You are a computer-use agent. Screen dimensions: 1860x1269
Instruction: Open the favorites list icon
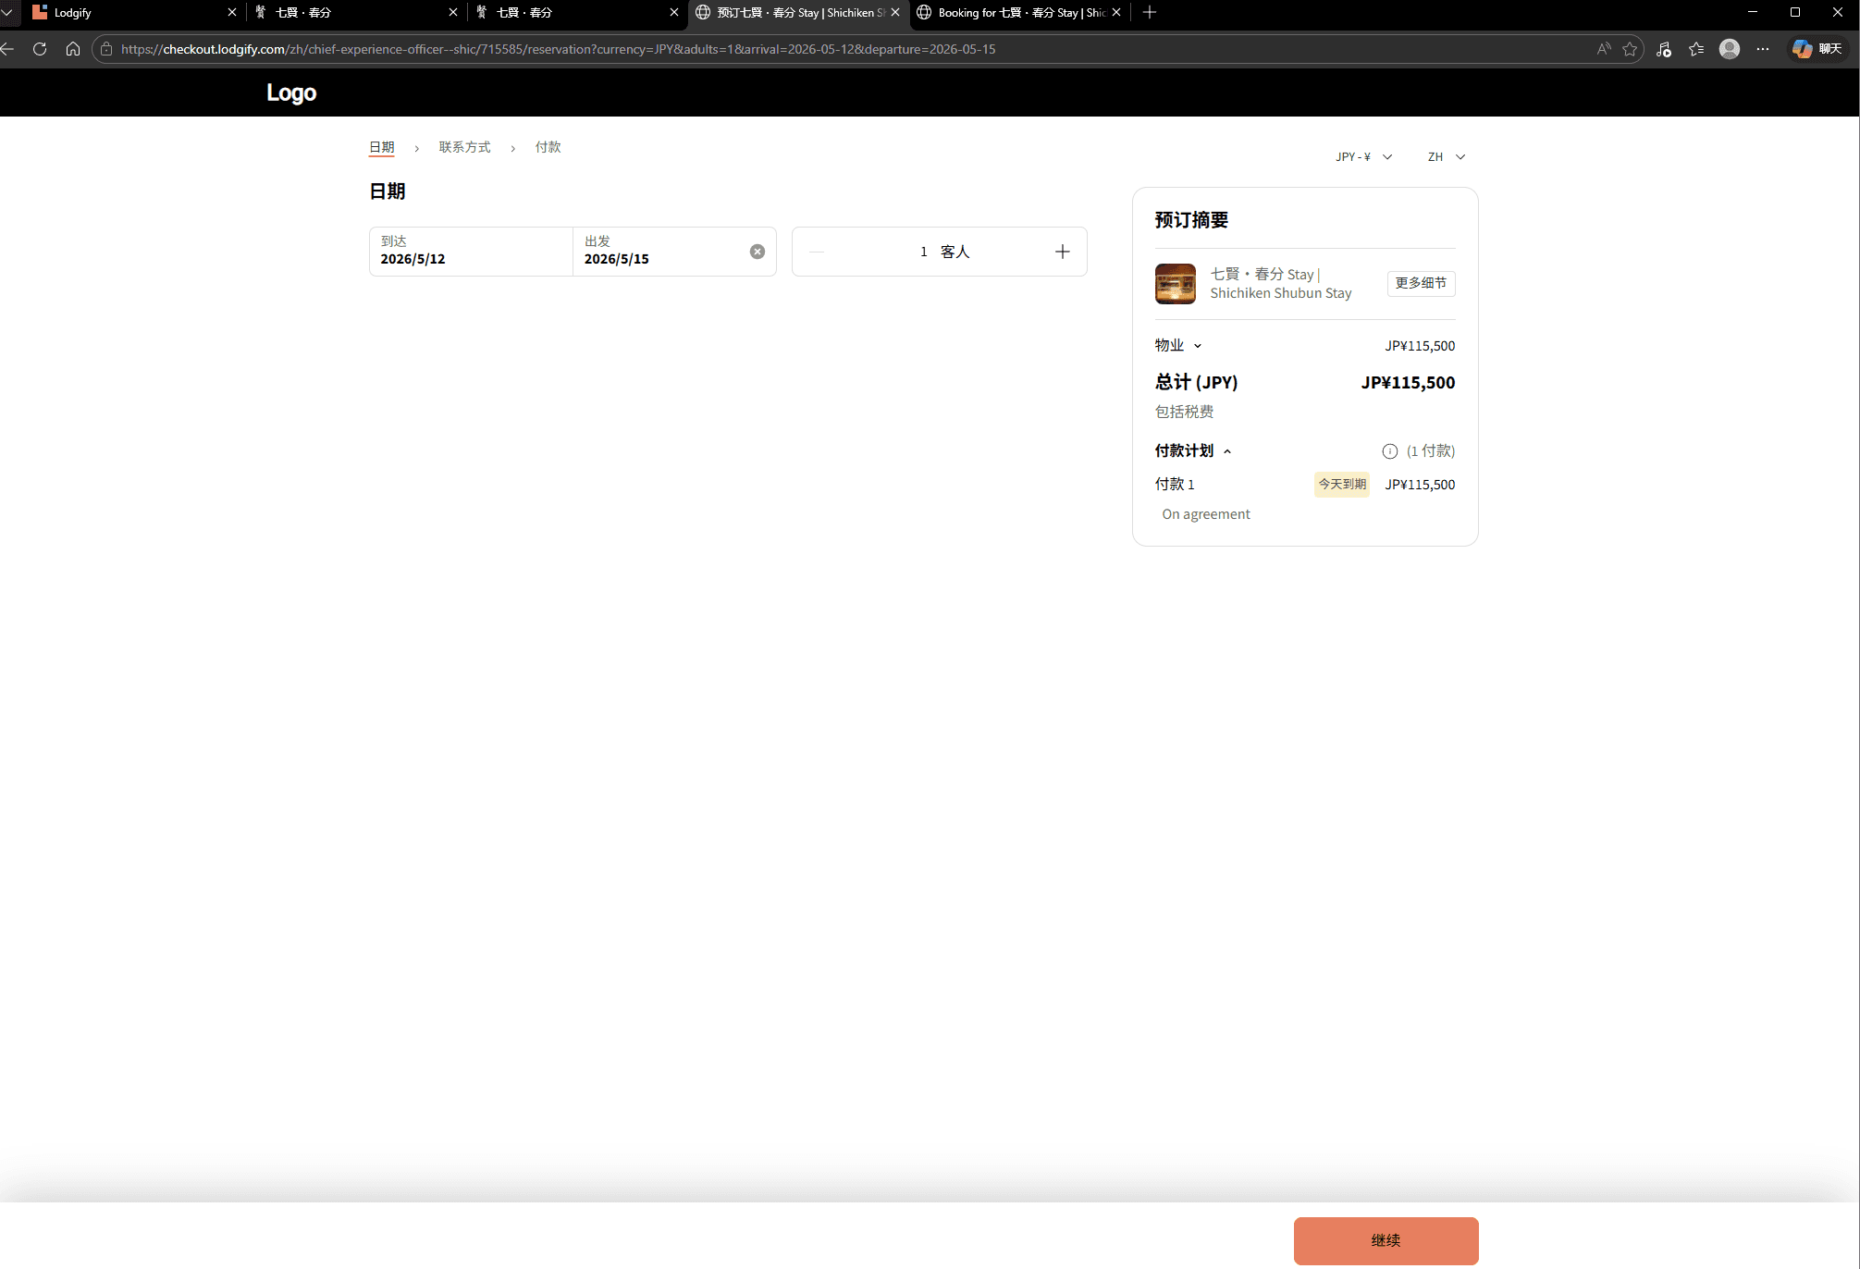(x=1696, y=49)
